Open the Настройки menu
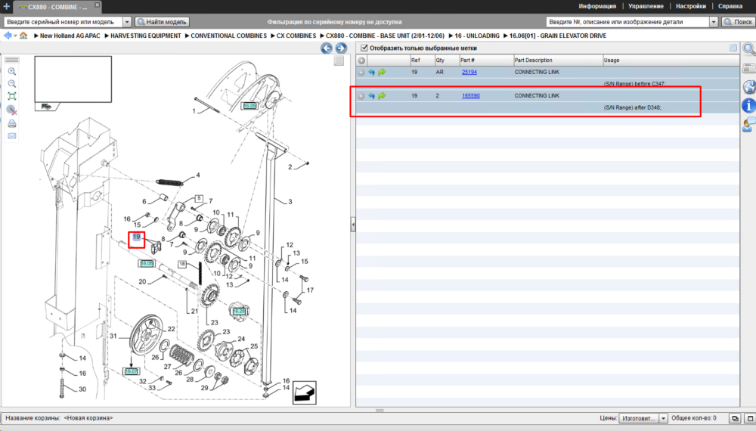Viewport: 756px width, 431px height. (690, 6)
